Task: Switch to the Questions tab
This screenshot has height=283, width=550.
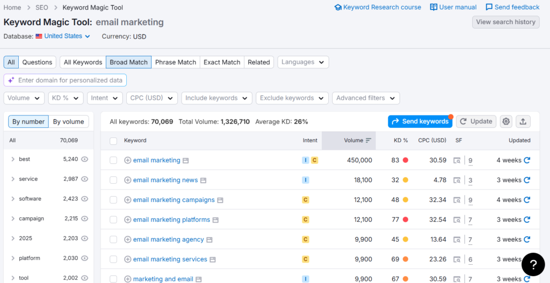Action: click(37, 62)
